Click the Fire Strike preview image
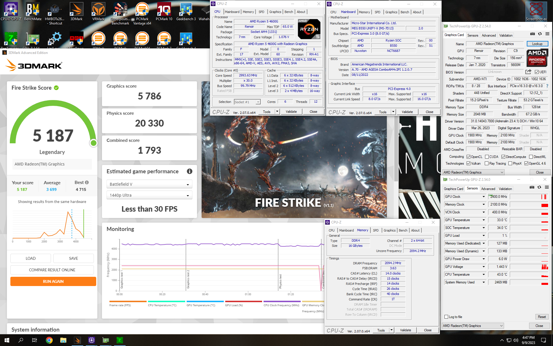Viewport: 553px width, 346px height. click(294, 167)
